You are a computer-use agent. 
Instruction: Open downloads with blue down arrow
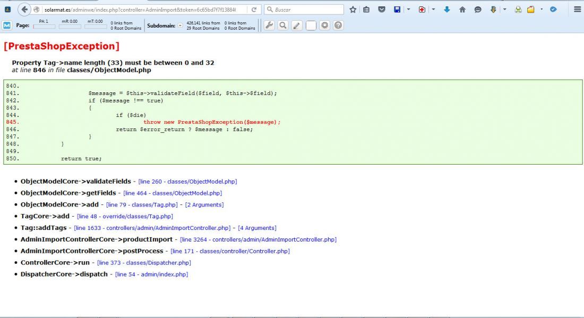coord(447,10)
